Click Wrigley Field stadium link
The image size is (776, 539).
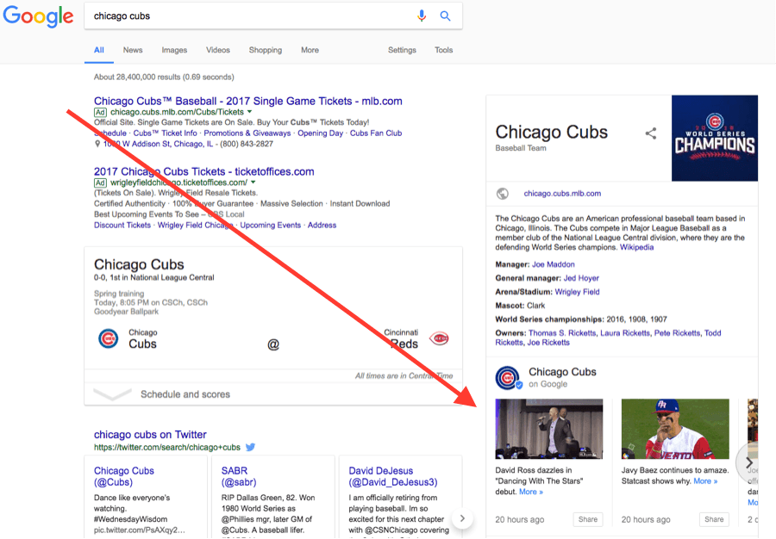click(577, 292)
